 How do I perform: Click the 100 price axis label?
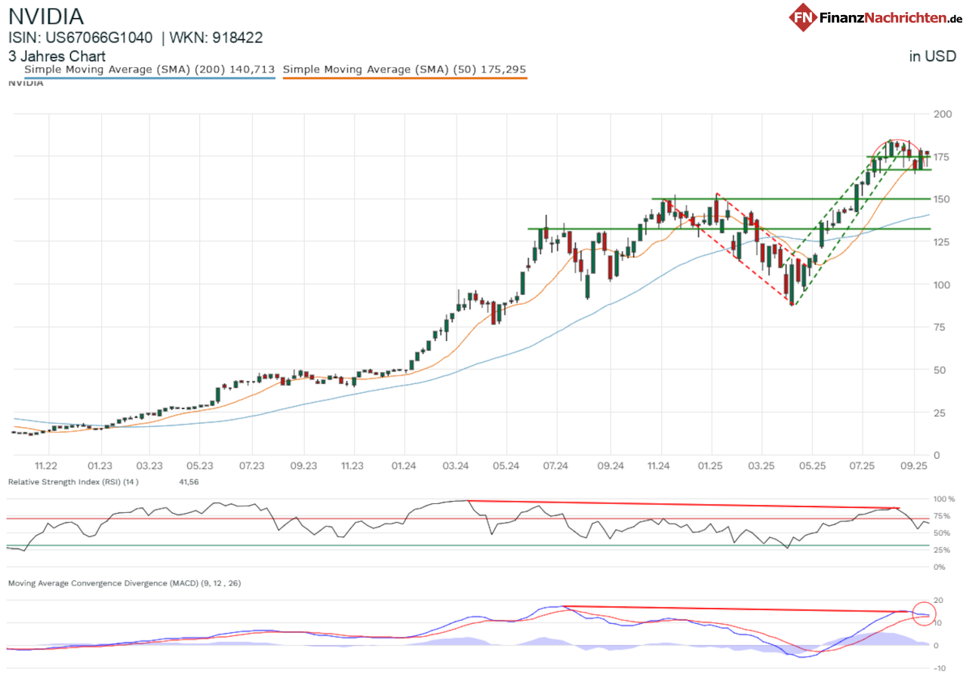pos(942,284)
